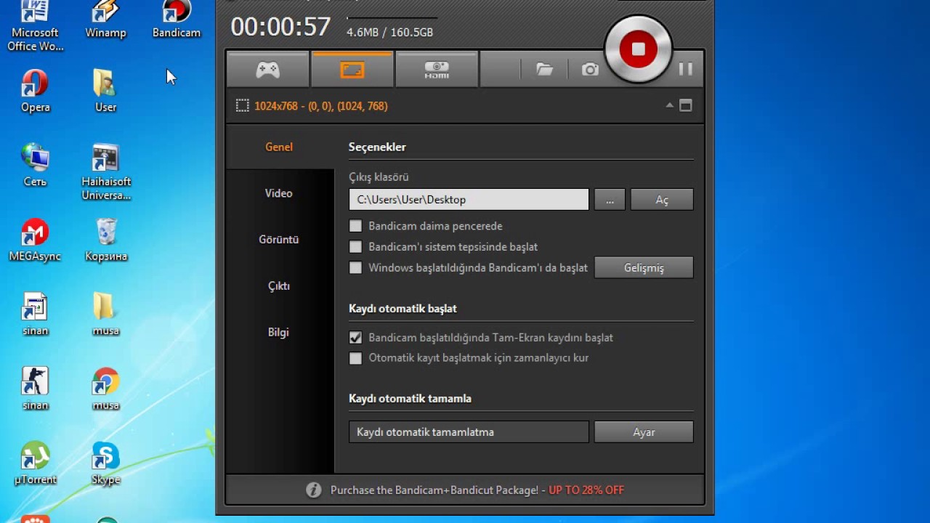The image size is (930, 523).
Task: Click the output folder path field
Action: point(469,200)
